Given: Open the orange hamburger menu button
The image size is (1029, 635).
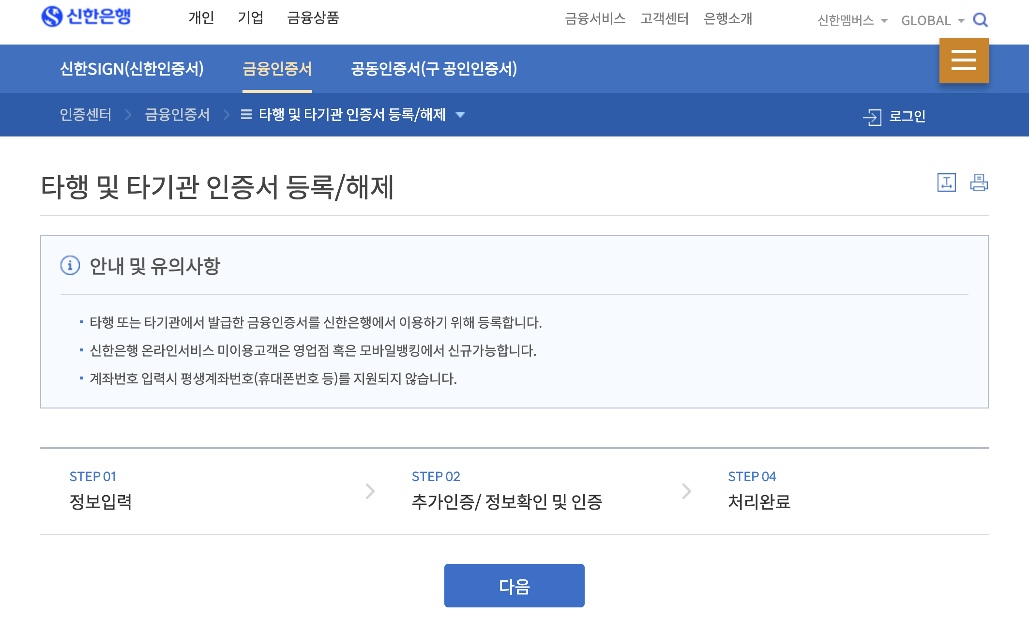Looking at the screenshot, I should click(x=963, y=60).
